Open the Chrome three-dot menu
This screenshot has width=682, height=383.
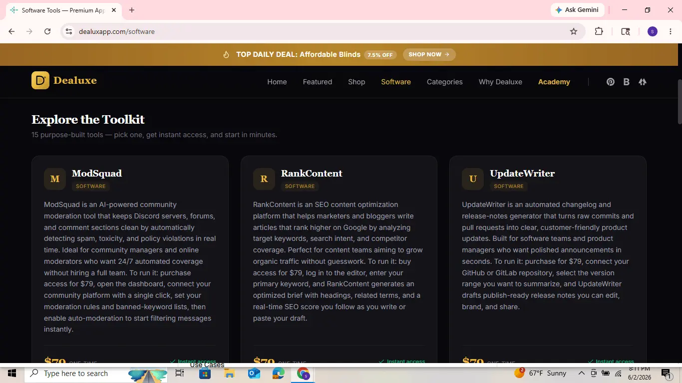(x=671, y=31)
